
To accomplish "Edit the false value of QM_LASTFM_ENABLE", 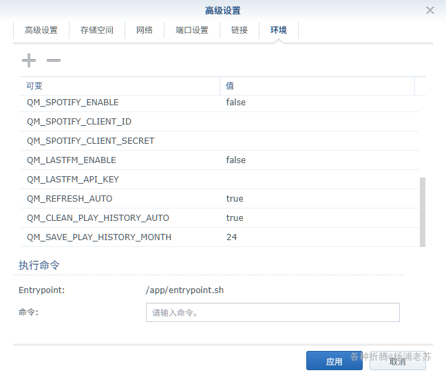I will (x=236, y=160).
